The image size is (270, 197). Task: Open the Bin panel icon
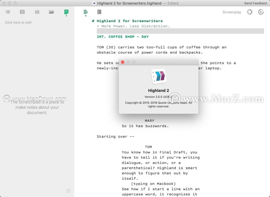pos(22,12)
